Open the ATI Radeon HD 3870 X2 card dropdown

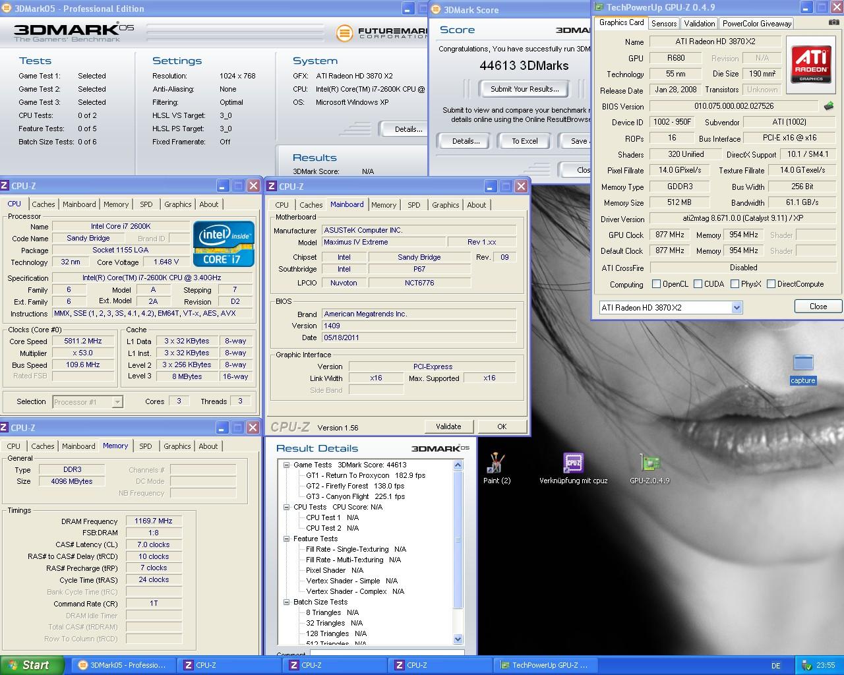tap(737, 308)
